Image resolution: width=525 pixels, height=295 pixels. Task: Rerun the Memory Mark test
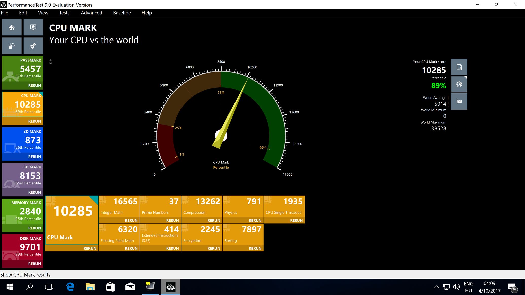coord(34,228)
